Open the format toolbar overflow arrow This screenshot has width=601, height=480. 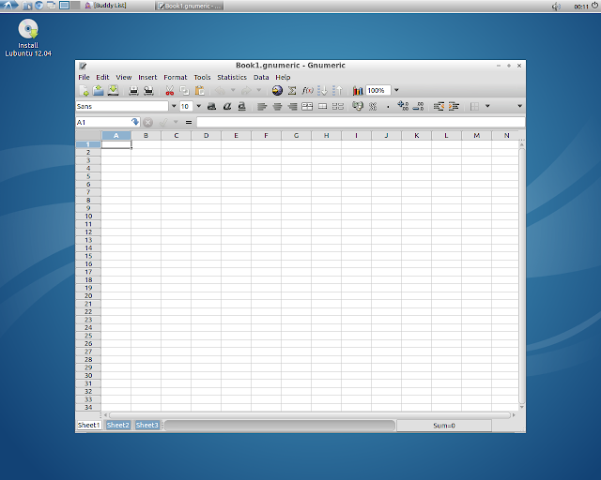(519, 106)
